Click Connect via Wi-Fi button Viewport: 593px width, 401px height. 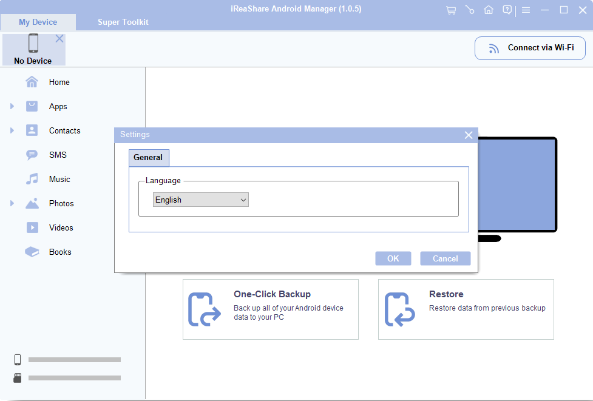coord(530,48)
